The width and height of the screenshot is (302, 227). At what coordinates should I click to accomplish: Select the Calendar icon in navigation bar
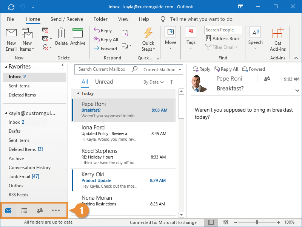[24, 210]
